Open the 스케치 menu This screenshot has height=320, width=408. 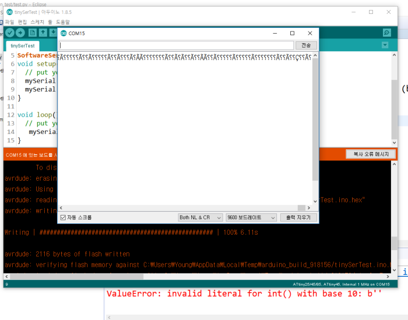pos(37,22)
